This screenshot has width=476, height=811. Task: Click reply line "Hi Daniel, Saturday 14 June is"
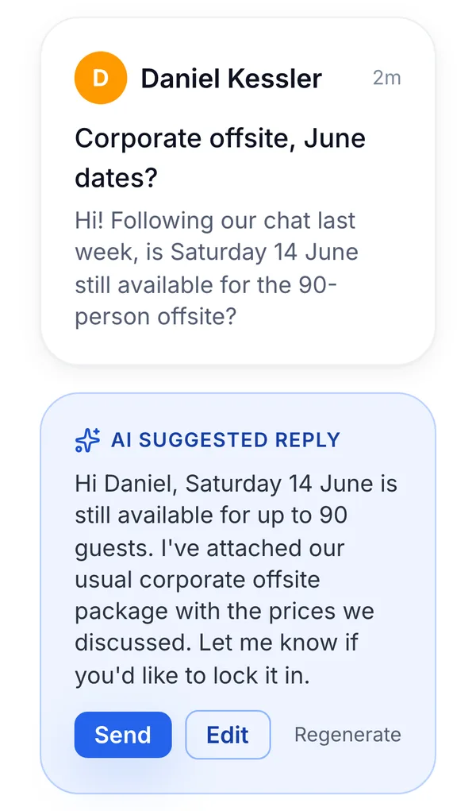click(x=236, y=484)
